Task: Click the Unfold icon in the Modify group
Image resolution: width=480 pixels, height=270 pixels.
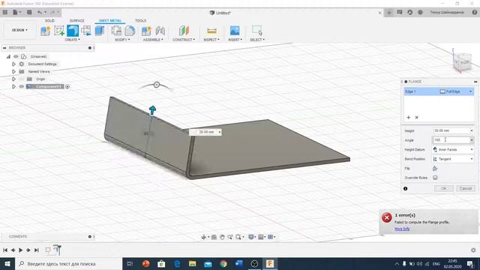Action: 116,31
